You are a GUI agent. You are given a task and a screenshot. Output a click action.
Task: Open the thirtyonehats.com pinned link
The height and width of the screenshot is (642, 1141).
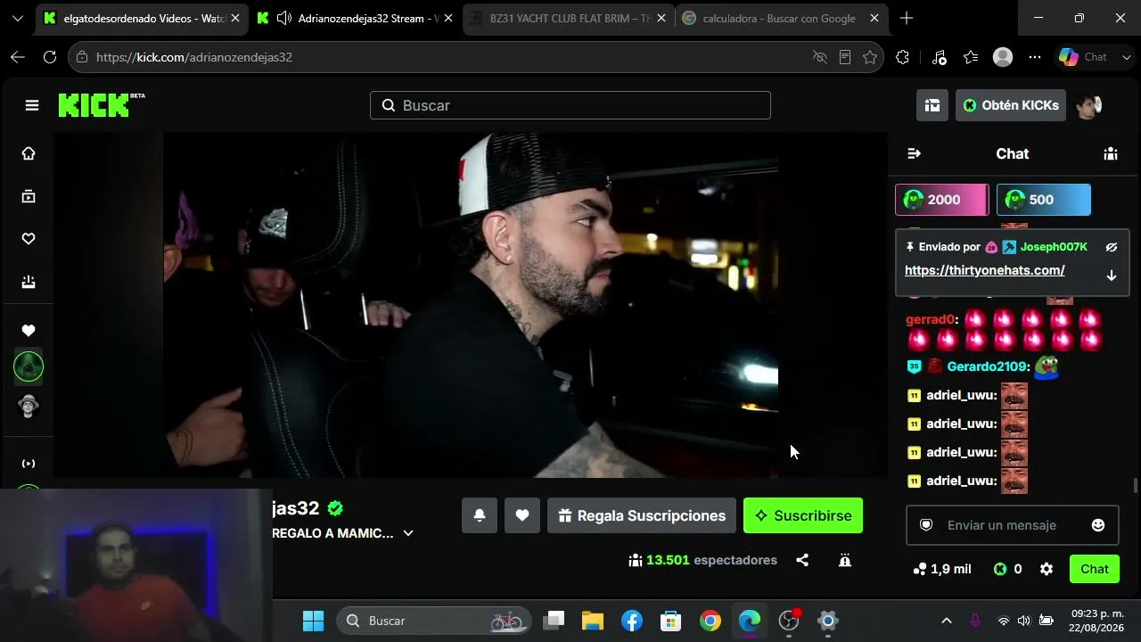985,270
